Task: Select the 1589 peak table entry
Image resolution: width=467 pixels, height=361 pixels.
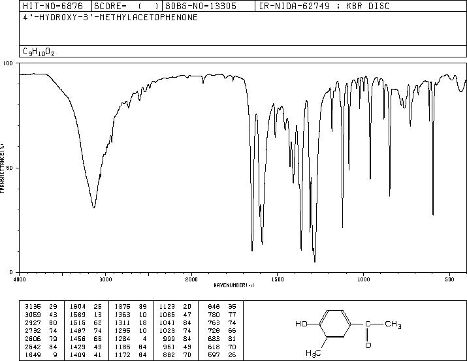Action: [86, 315]
